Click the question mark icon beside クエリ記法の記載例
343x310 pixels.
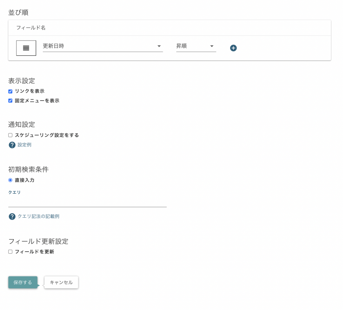[x=12, y=216]
